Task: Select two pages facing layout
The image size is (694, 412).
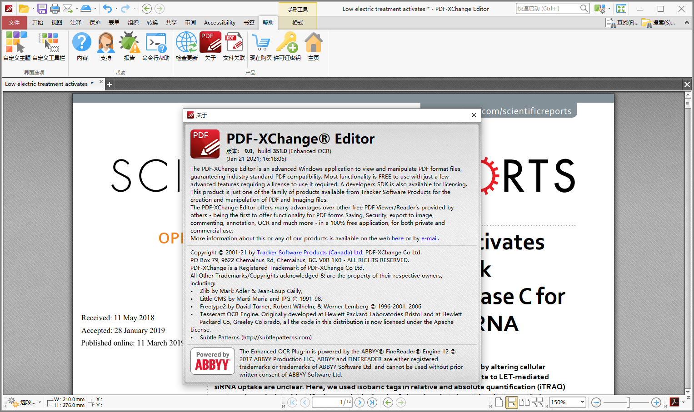Action: click(x=524, y=402)
